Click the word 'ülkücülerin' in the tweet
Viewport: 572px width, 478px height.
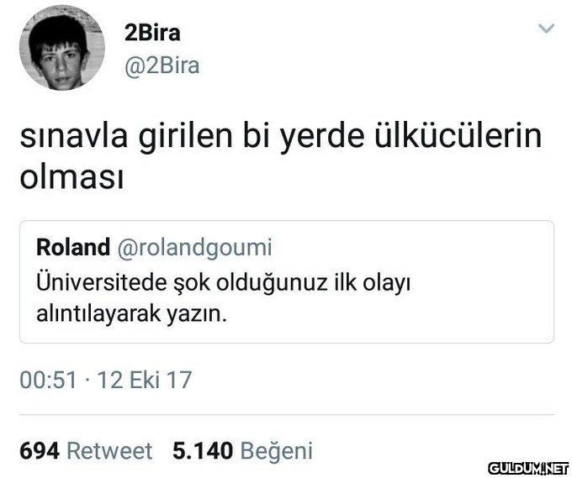pos(458,136)
